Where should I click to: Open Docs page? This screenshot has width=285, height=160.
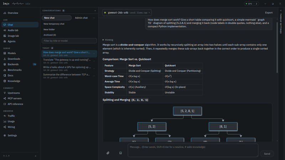[20, 75]
